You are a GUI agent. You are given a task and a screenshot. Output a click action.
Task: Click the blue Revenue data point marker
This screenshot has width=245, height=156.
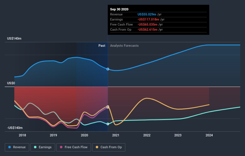[x=108, y=69]
